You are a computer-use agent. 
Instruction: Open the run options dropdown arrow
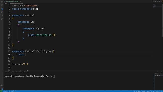(154, 1)
